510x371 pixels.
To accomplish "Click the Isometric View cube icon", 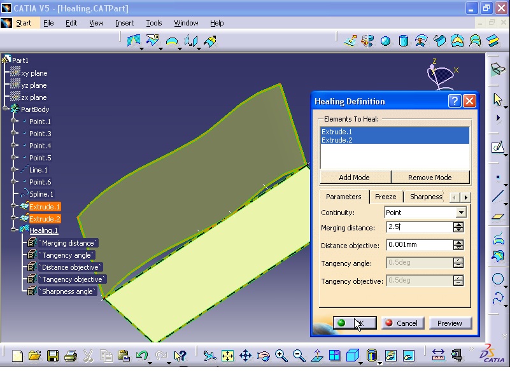I will (353, 355).
